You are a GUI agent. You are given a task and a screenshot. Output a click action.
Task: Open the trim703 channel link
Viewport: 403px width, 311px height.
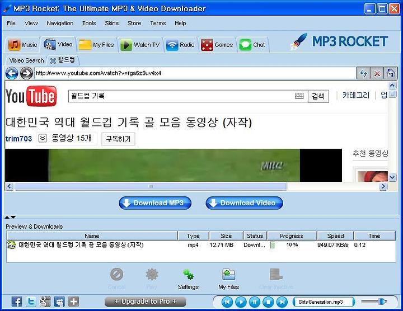[x=18, y=139]
